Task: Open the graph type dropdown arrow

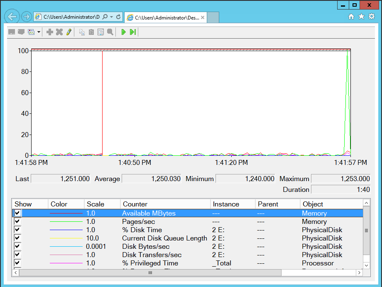Action: pos(39,32)
